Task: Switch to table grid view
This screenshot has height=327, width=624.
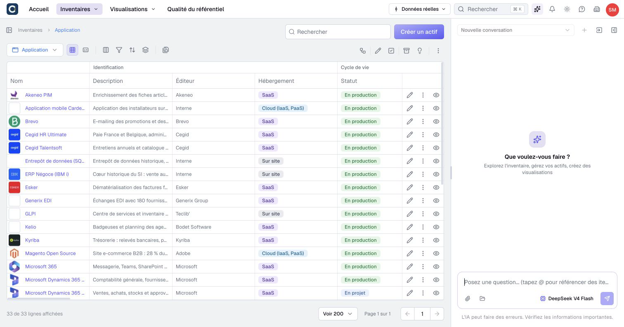Action: click(x=72, y=50)
